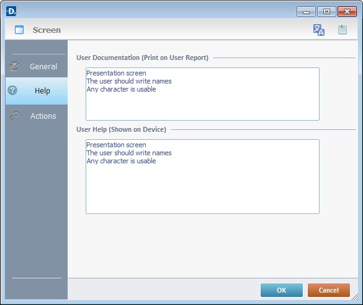Click the translation language icon
This screenshot has height=305, width=363.
pyautogui.click(x=319, y=30)
